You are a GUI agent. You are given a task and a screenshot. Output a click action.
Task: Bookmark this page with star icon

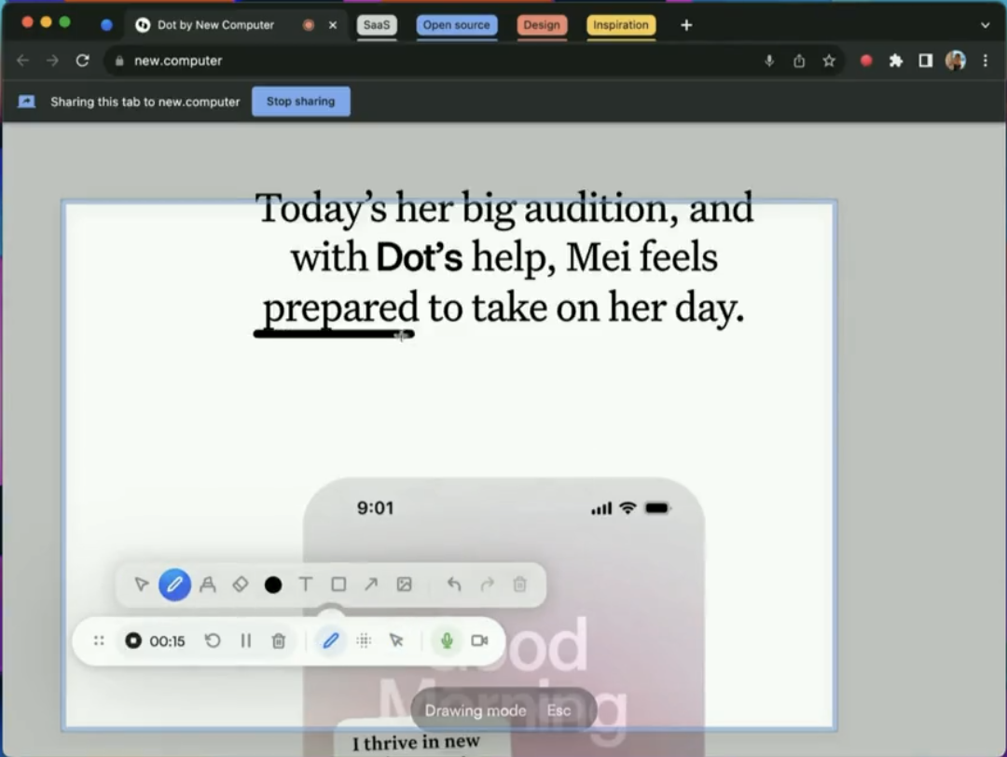point(829,61)
